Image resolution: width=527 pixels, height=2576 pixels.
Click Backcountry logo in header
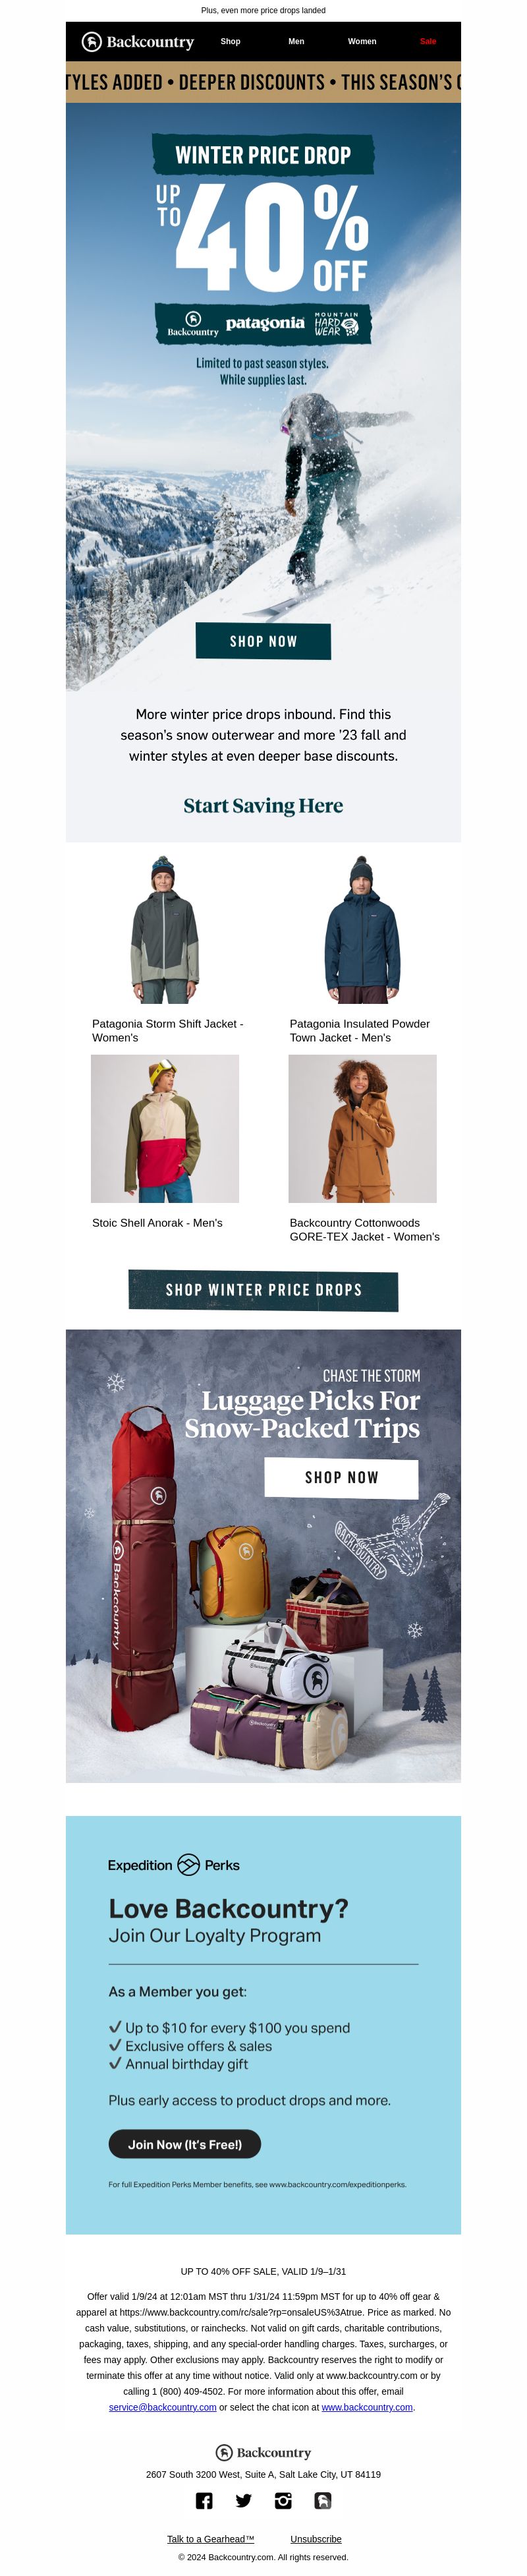138,42
